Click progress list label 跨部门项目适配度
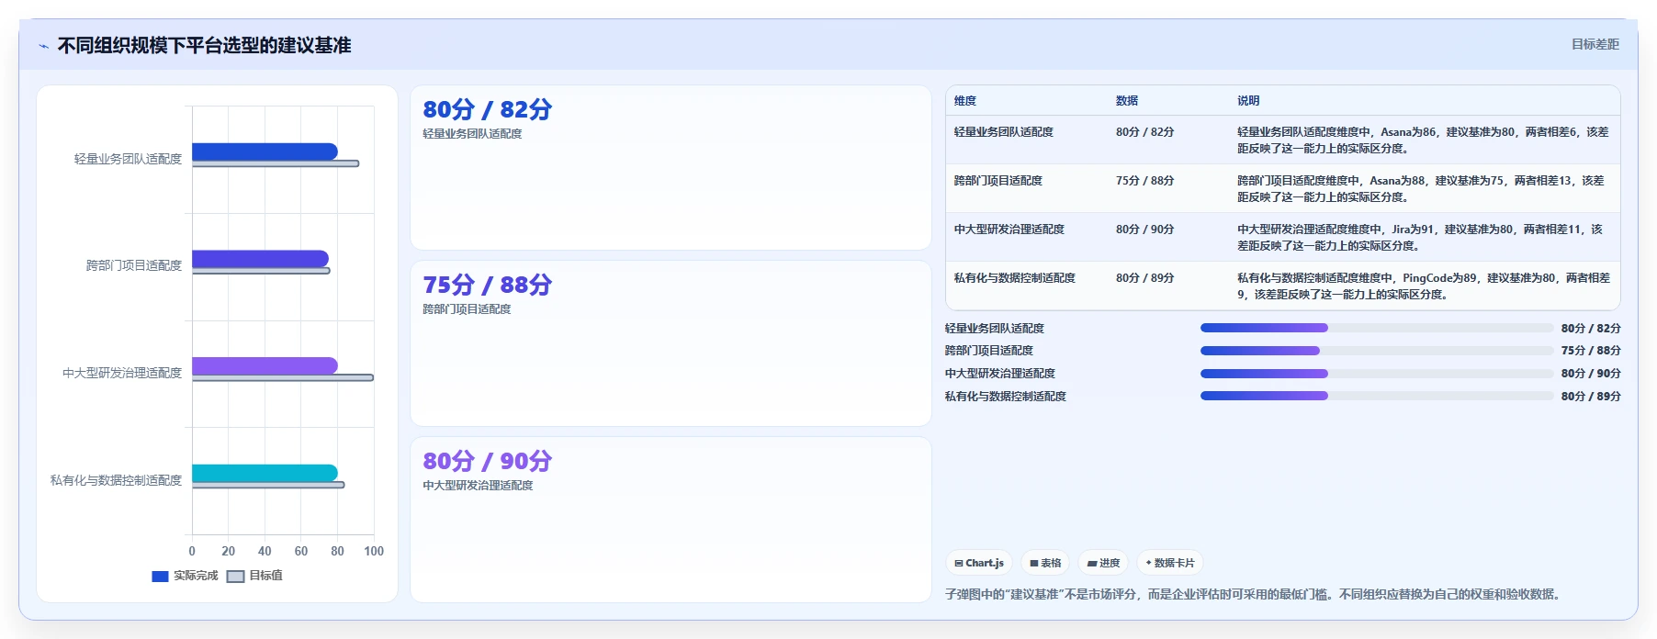This screenshot has height=639, width=1657. [x=989, y=351]
